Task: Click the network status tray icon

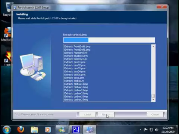Action: (151, 130)
